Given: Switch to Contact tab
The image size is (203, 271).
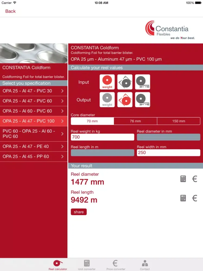Looking at the screenshot, I should [145, 265].
